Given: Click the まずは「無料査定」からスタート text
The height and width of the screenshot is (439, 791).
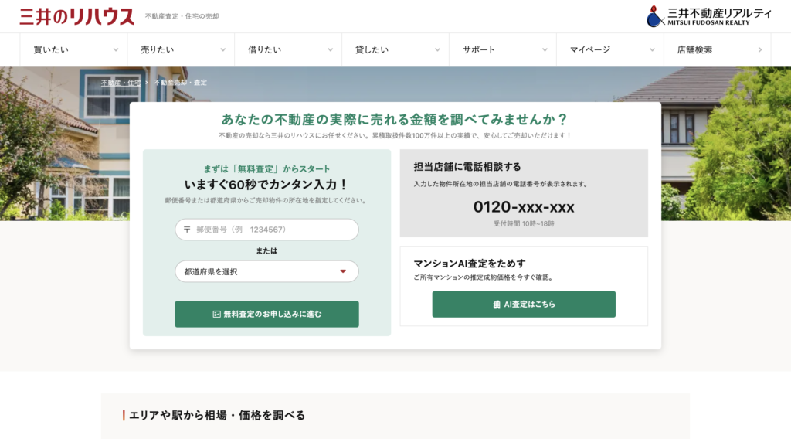Looking at the screenshot, I should point(266,169).
